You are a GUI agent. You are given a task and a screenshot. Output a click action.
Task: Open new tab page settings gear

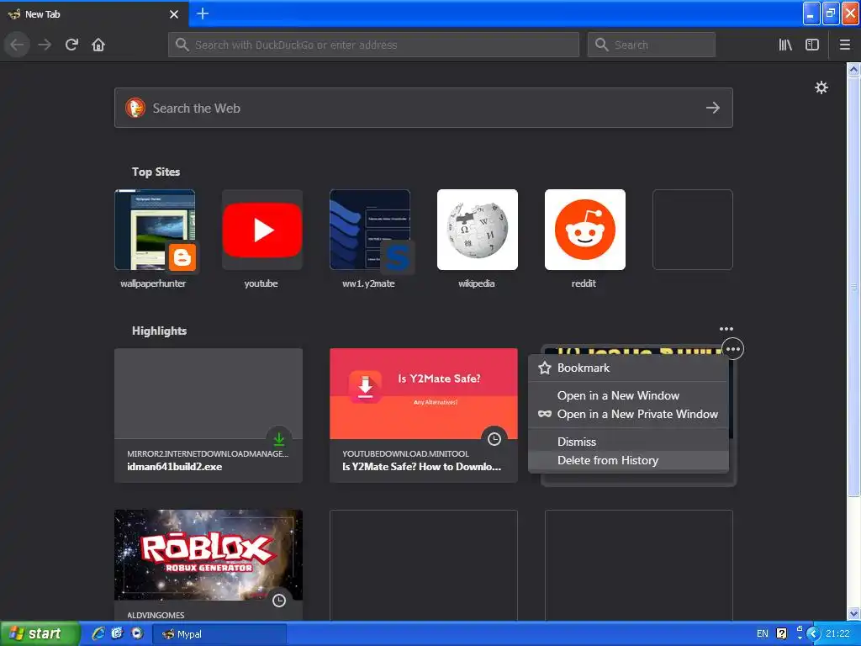click(x=821, y=87)
